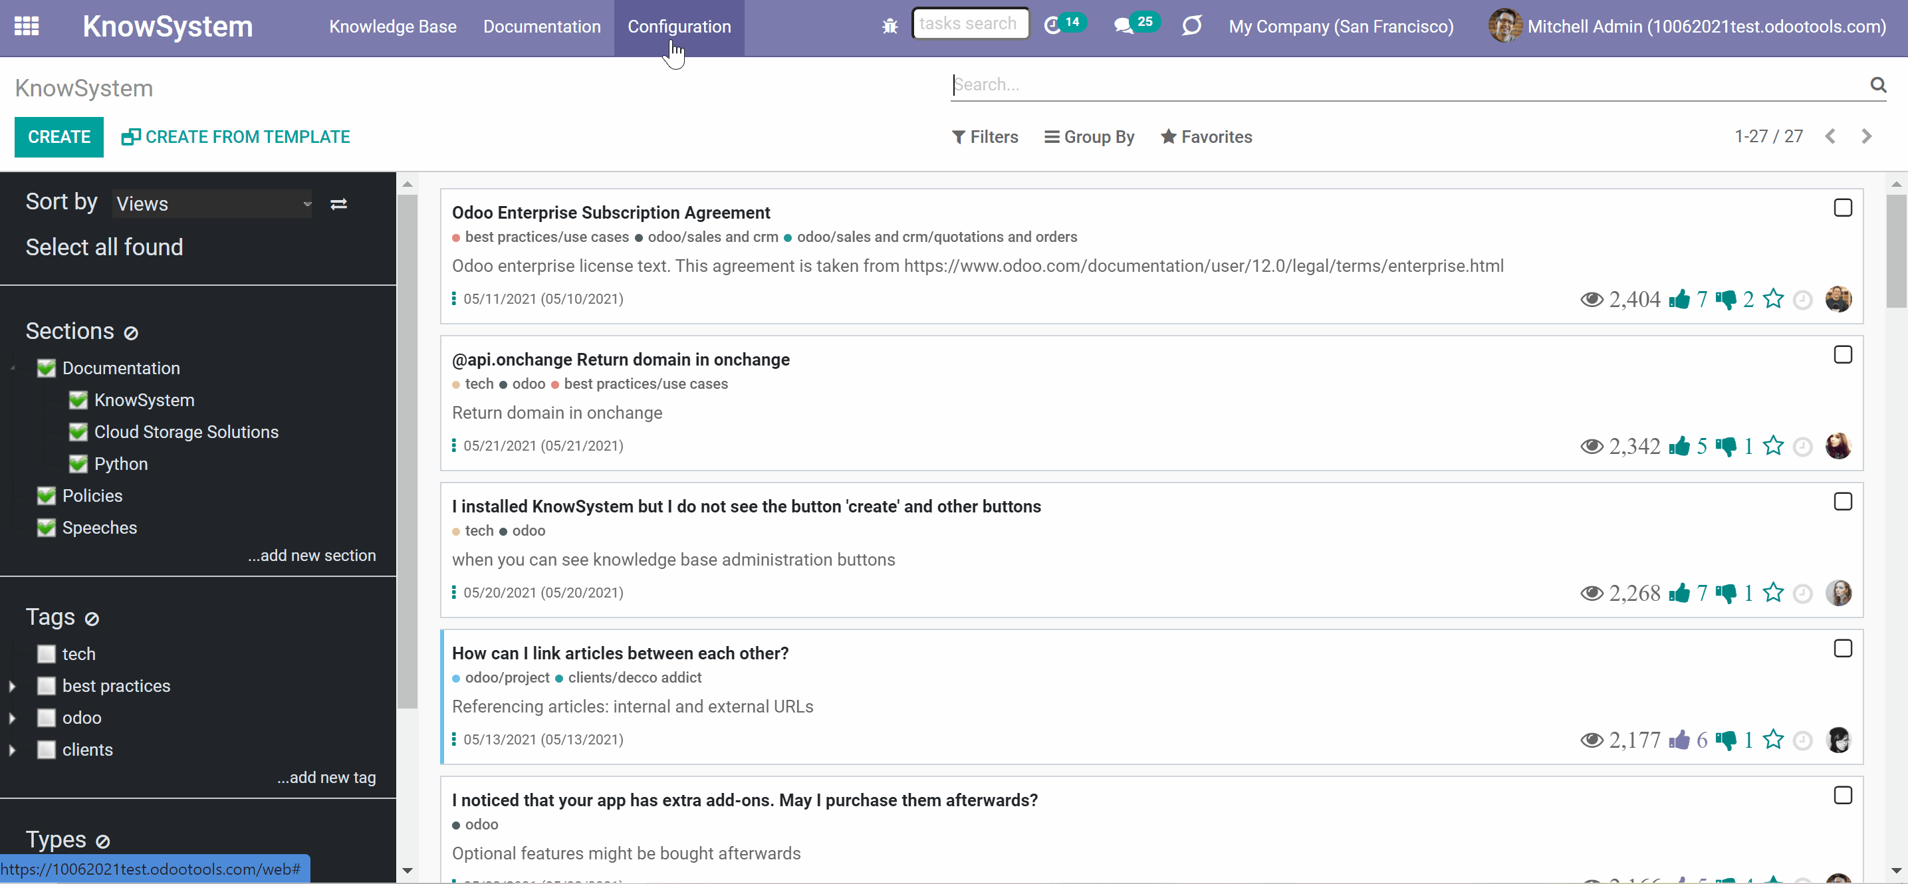Click the tasks search field

tap(971, 25)
